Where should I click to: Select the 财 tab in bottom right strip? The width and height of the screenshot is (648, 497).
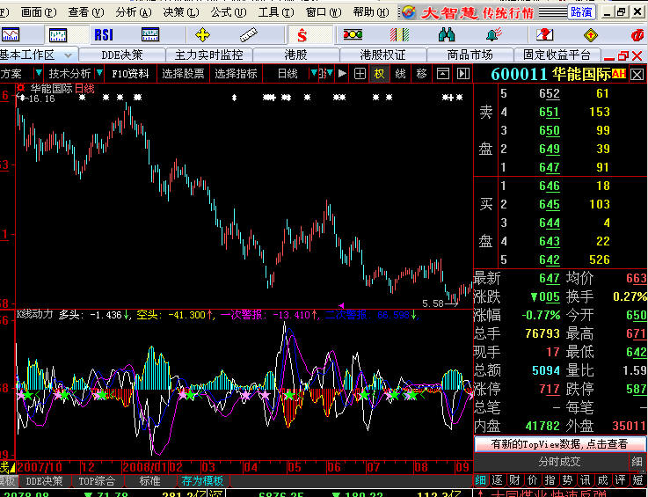(x=514, y=480)
